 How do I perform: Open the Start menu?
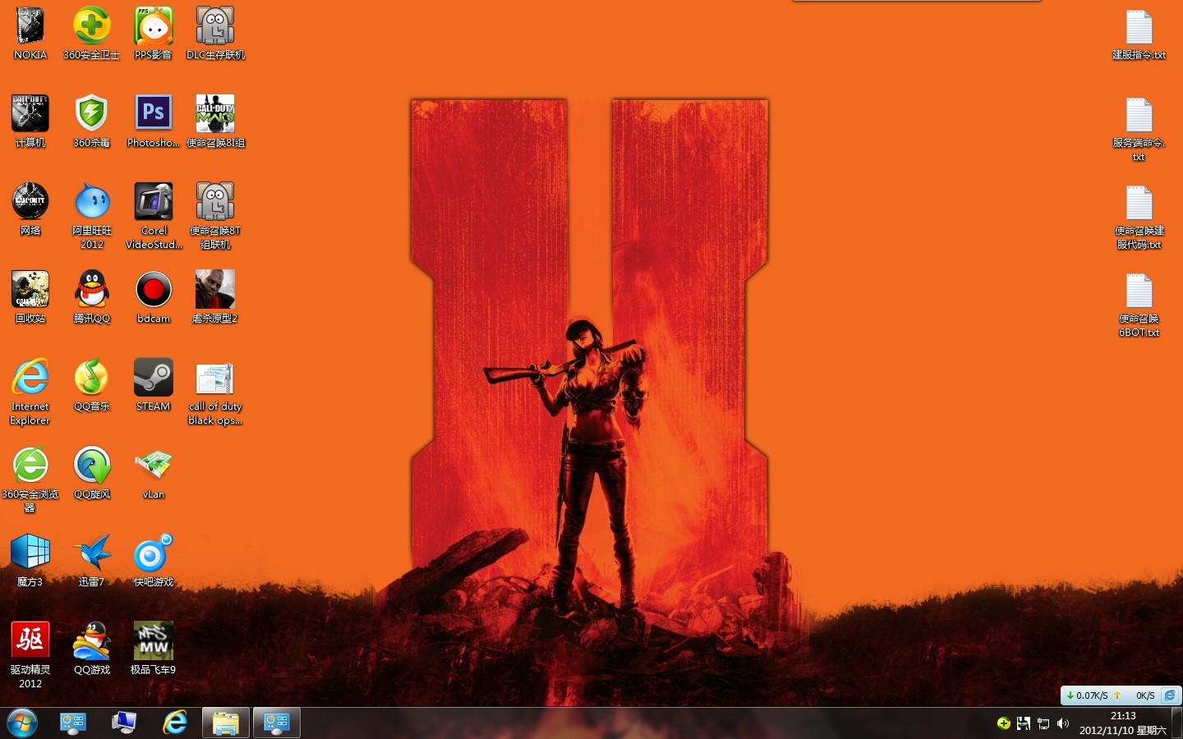coord(22,723)
